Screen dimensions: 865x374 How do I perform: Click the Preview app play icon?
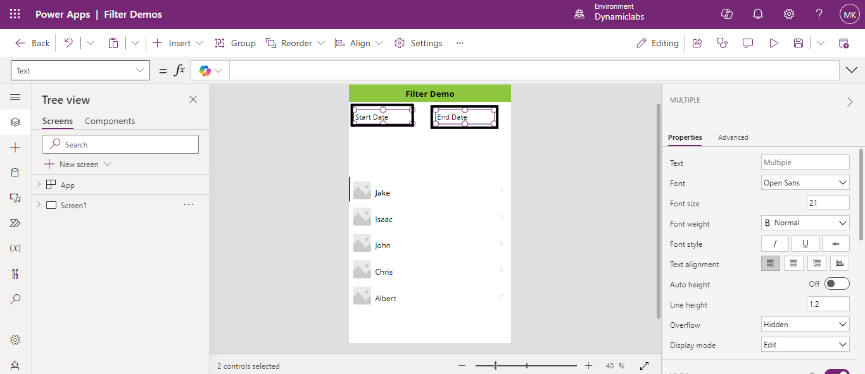(774, 43)
